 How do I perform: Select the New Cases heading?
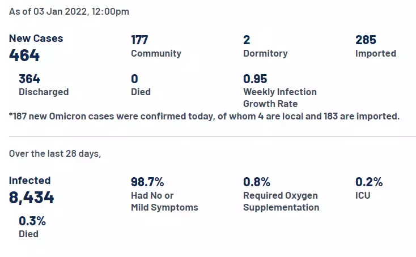click(x=36, y=38)
